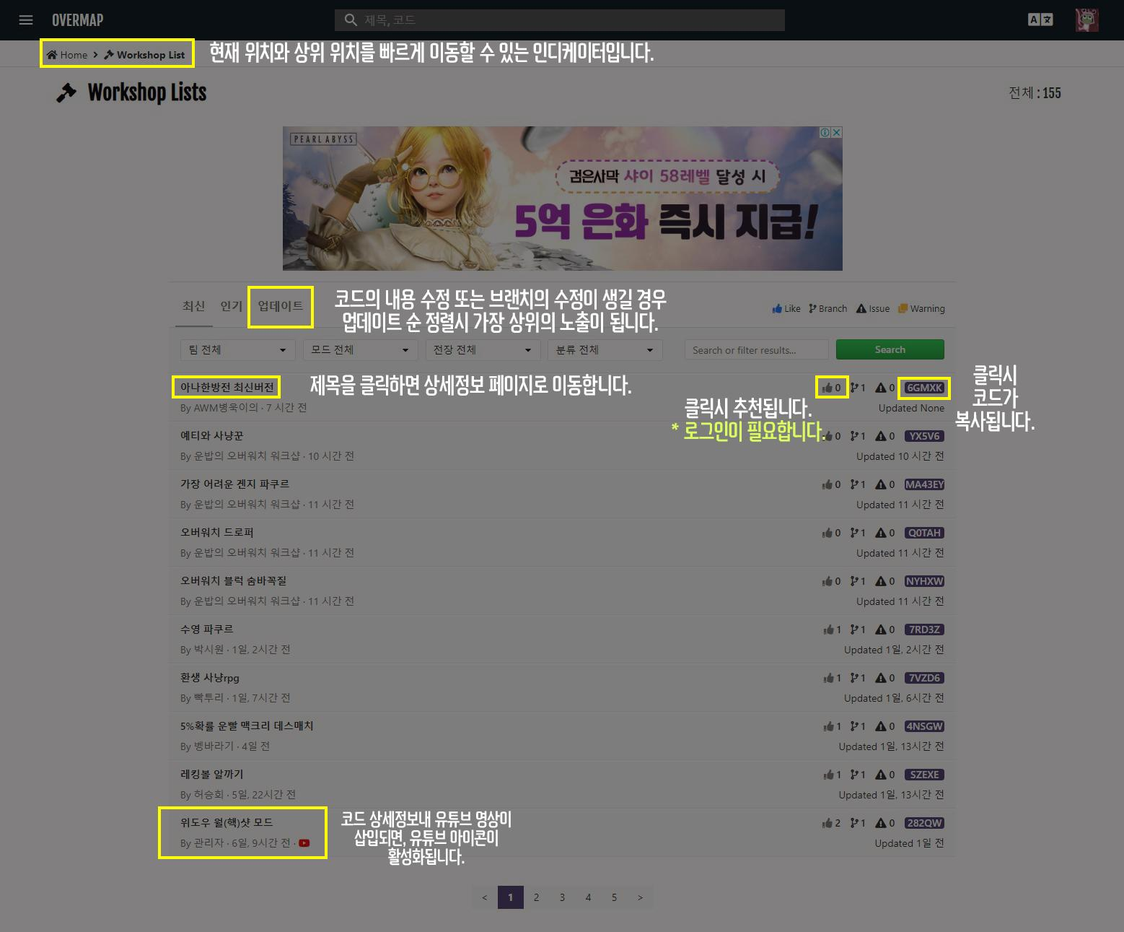Open the 모드 전체 dropdown
Image resolution: width=1124 pixels, height=932 pixels.
pyautogui.click(x=360, y=349)
